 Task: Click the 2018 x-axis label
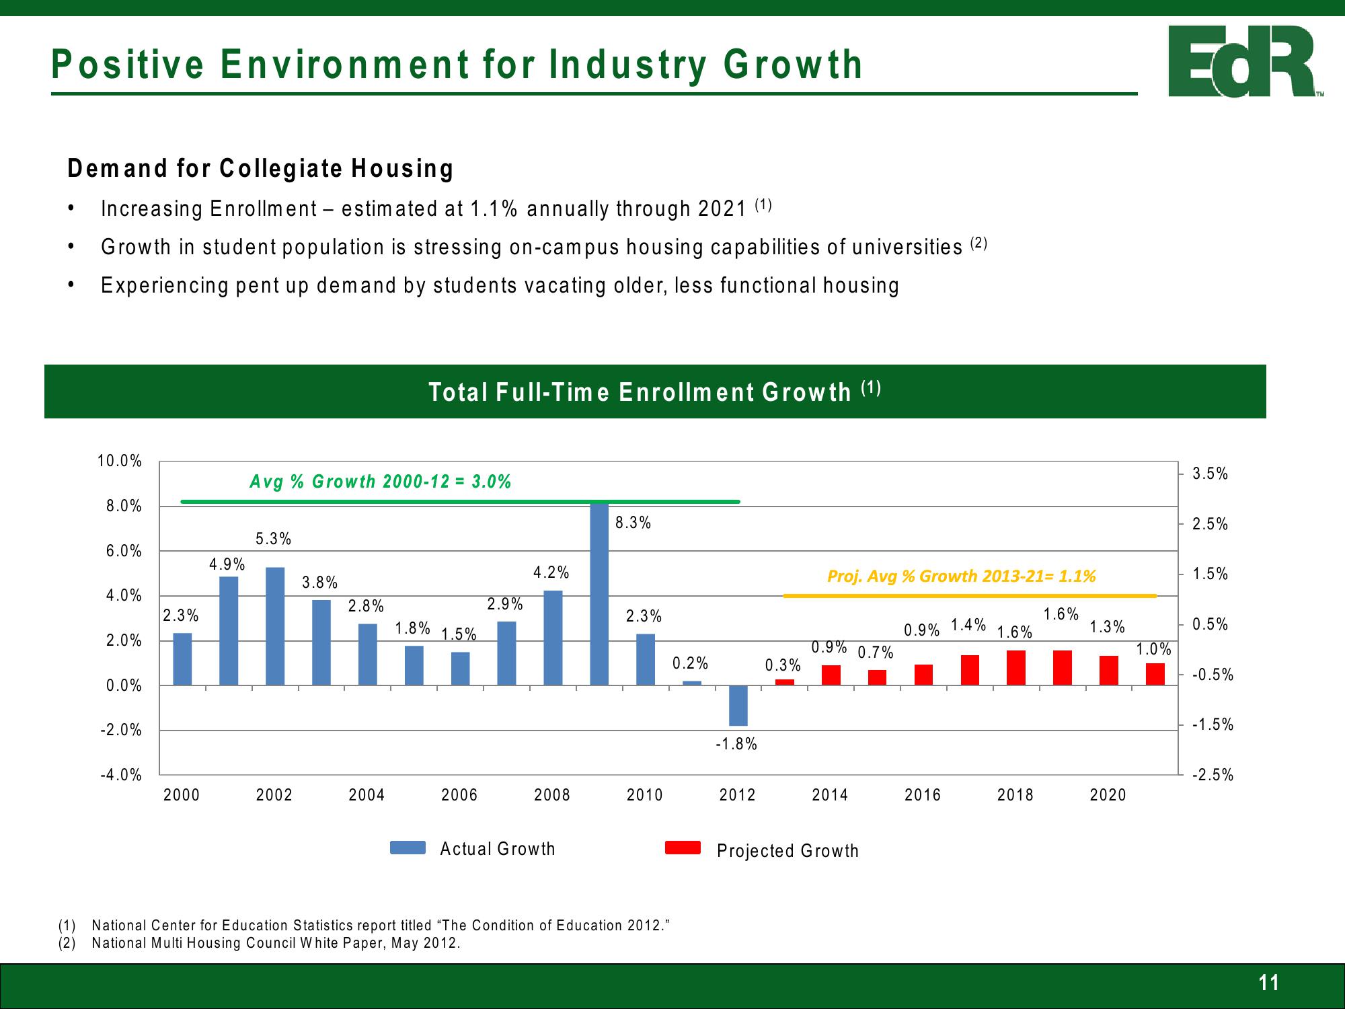(x=1015, y=794)
